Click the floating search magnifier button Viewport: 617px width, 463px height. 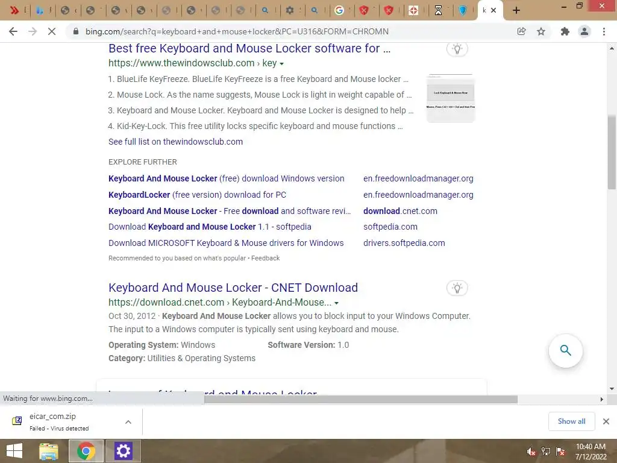pyautogui.click(x=565, y=350)
